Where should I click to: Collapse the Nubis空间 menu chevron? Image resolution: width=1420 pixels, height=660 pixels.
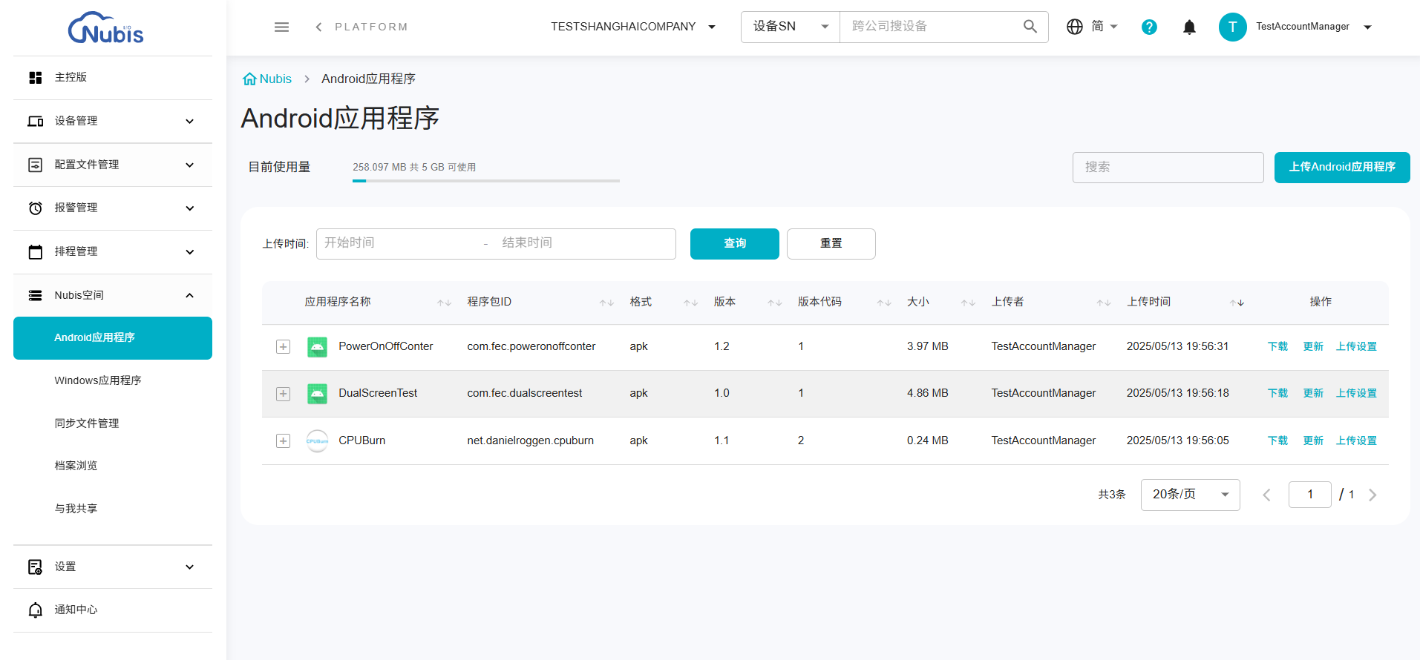(x=190, y=295)
